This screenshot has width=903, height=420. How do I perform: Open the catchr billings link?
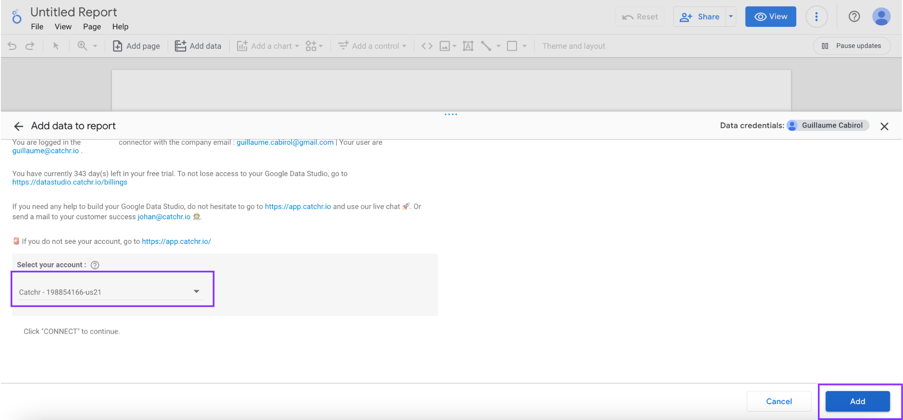click(69, 182)
